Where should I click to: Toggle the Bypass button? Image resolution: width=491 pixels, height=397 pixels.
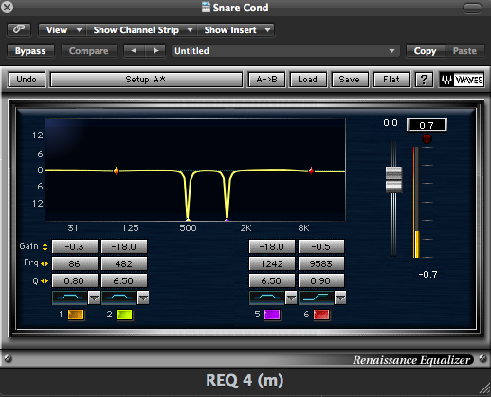[x=30, y=51]
